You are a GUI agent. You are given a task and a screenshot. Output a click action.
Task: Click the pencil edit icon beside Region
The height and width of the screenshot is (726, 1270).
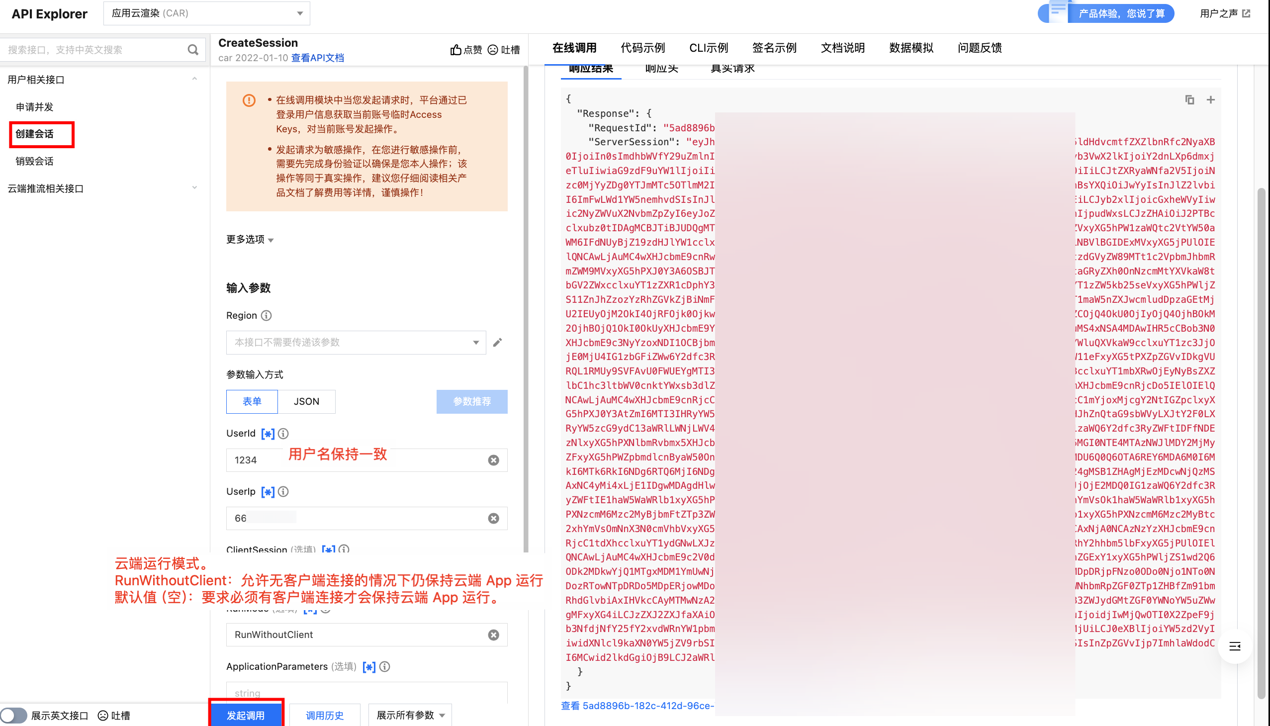(x=497, y=342)
